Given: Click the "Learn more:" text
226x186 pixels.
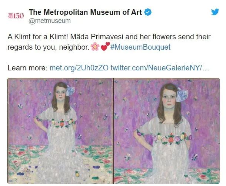Looking at the screenshot, I should pyautogui.click(x=27, y=68).
